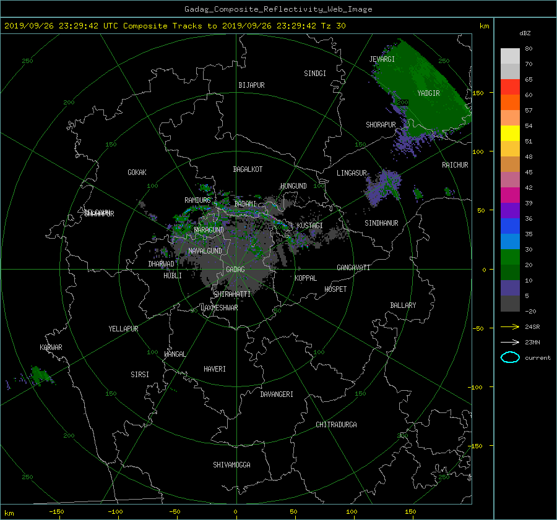Viewport: 557px width, 520px height.
Task: Select the bright green 30 dBZ swatch
Action: (x=510, y=257)
